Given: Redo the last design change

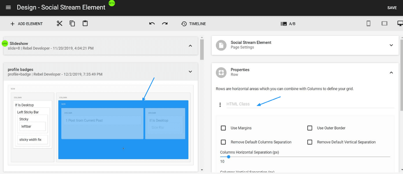Looking at the screenshot, I should (x=164, y=23).
